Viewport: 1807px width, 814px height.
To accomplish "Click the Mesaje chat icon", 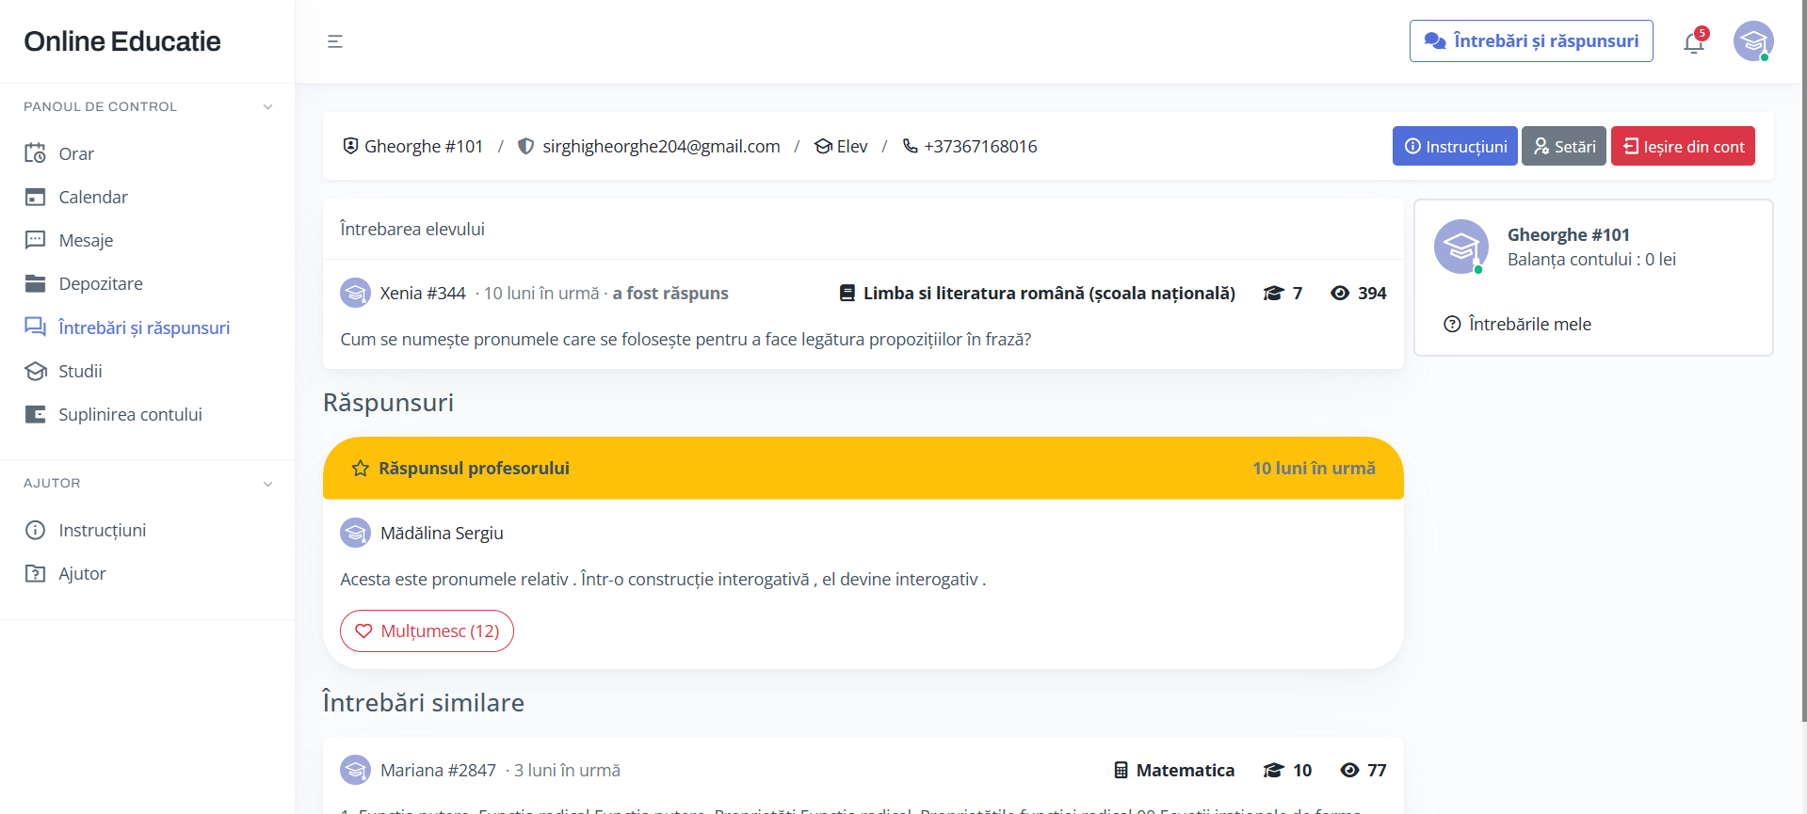I will tap(35, 240).
